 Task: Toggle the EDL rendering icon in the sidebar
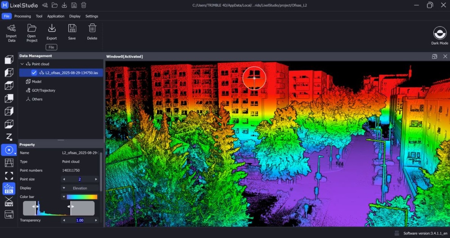pos(9,189)
